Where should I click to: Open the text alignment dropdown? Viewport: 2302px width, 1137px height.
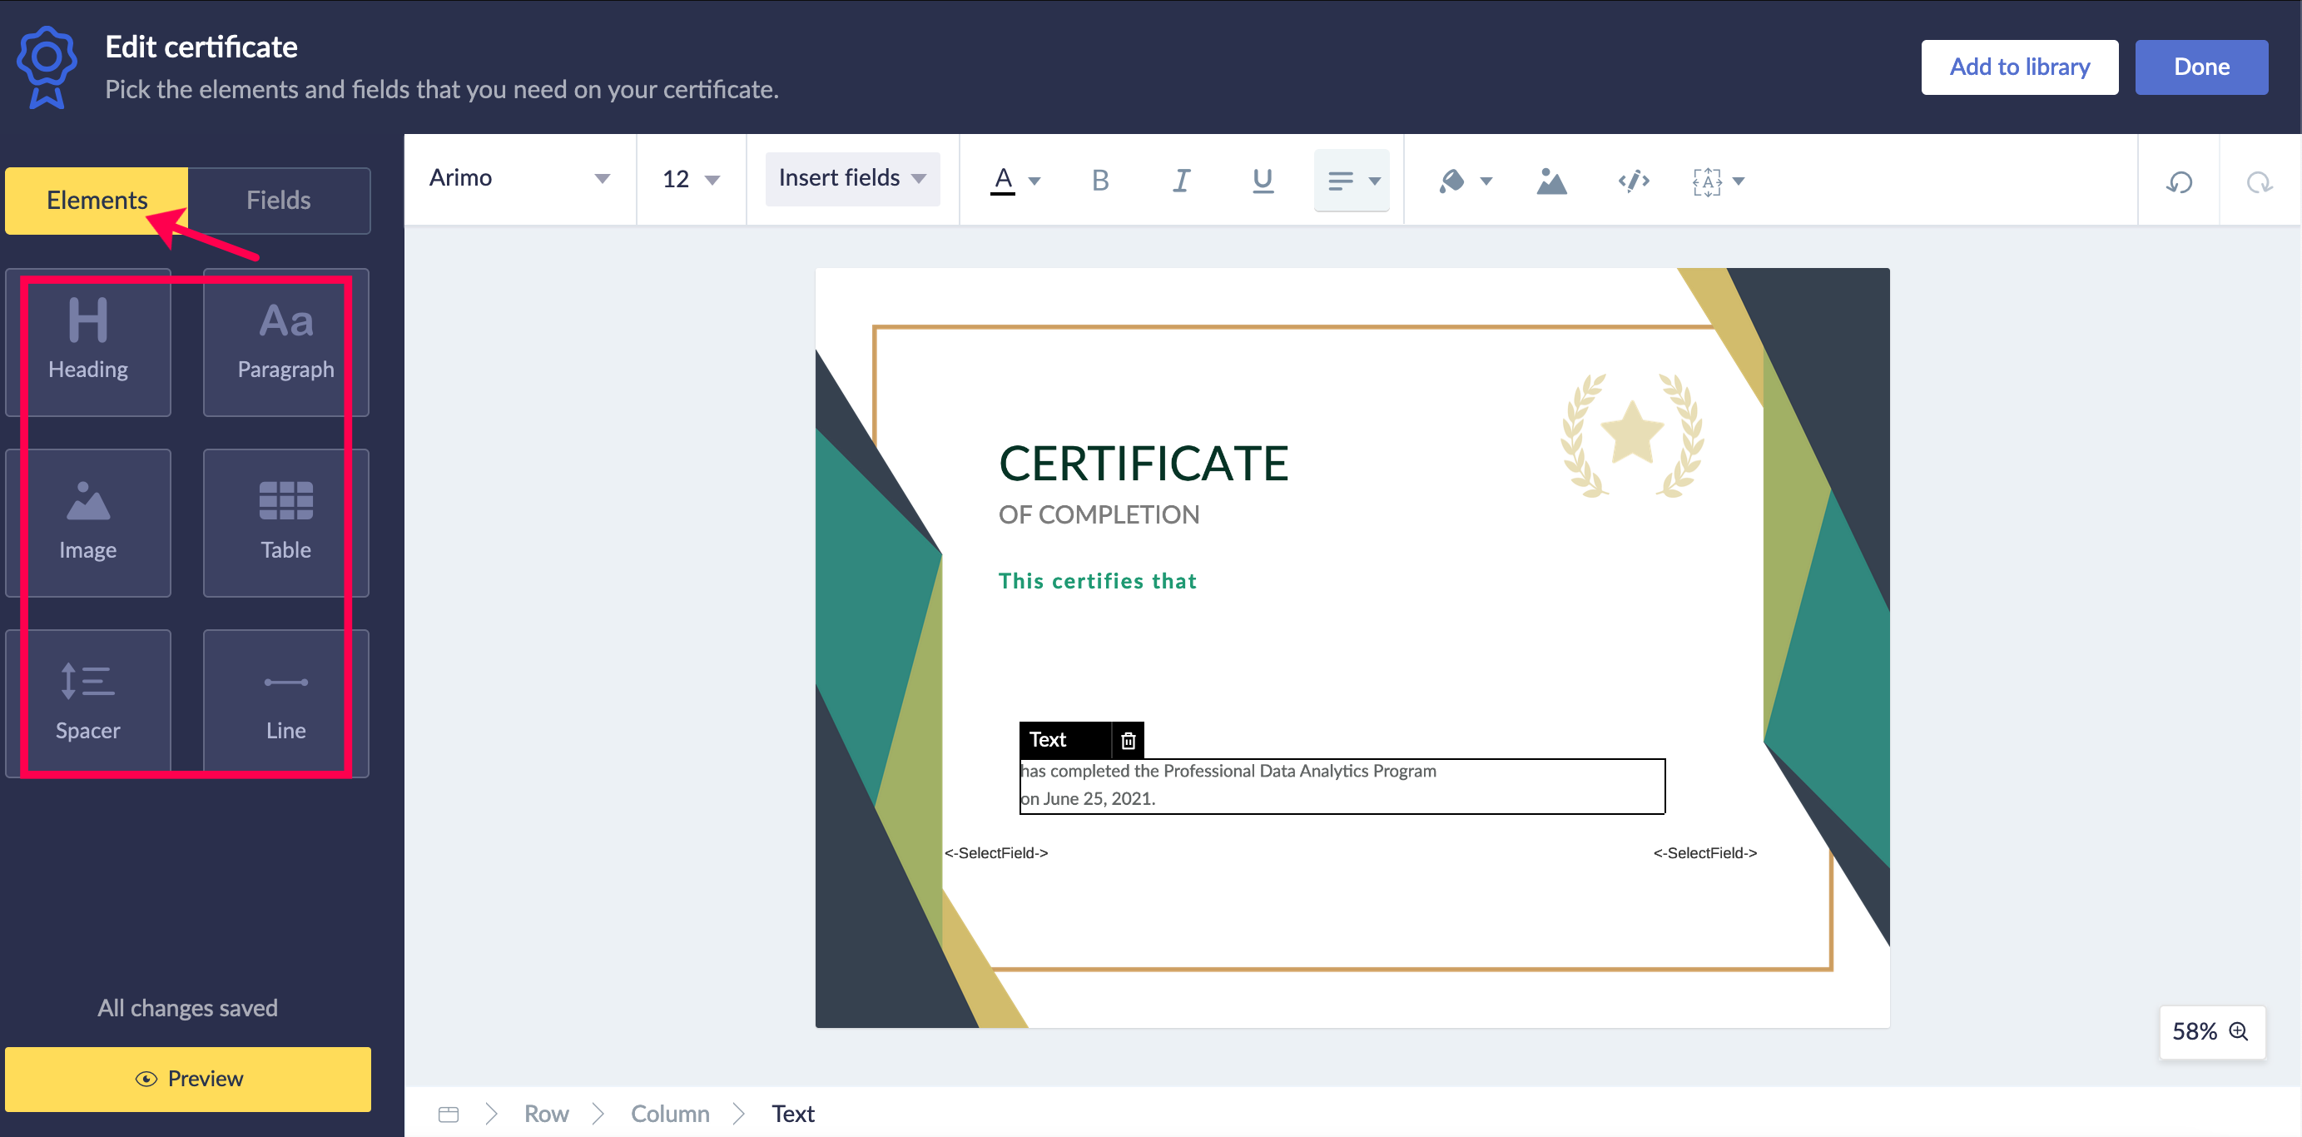1352,181
